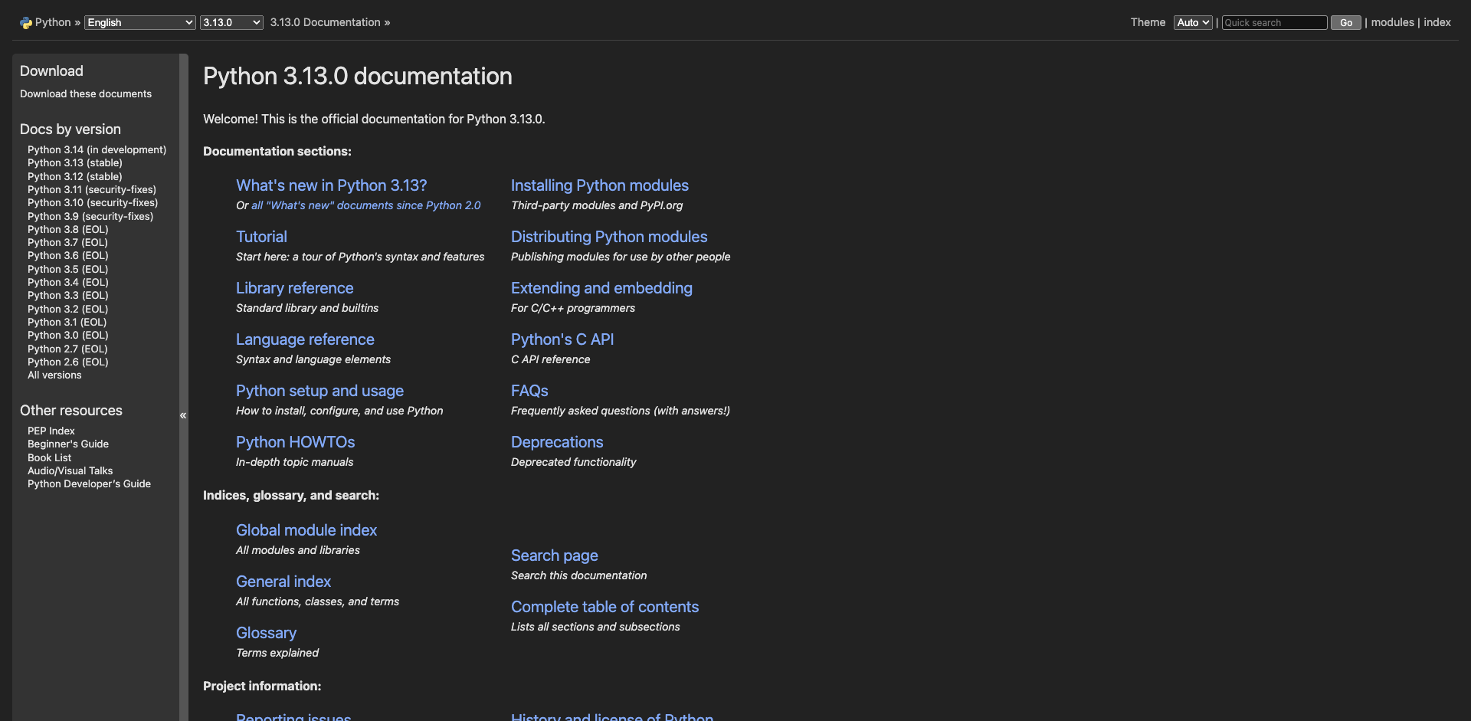Open What's new in Python 3.13?

coord(331,185)
